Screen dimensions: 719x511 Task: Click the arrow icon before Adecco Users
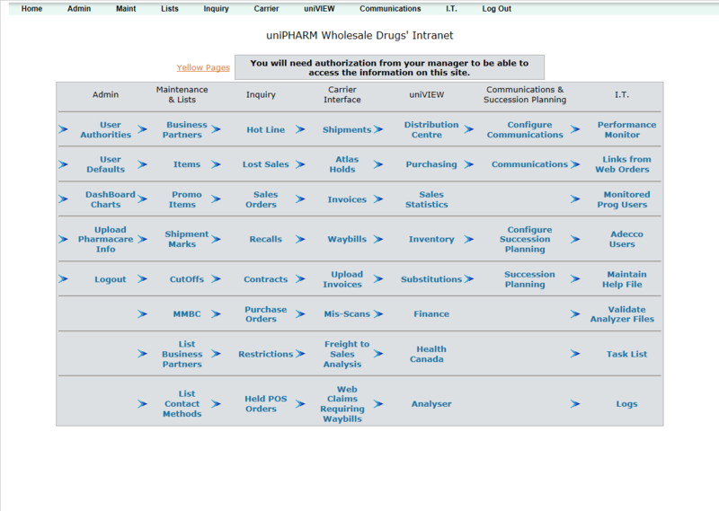point(575,239)
